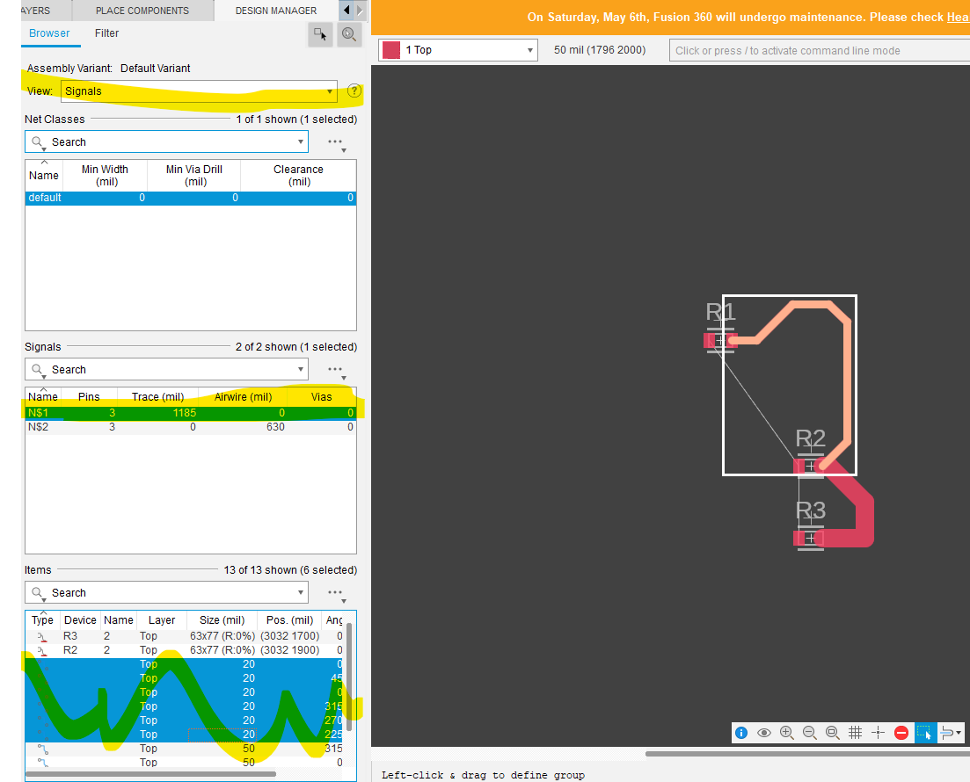Click the zoom-to-fit icon

[x=832, y=732]
